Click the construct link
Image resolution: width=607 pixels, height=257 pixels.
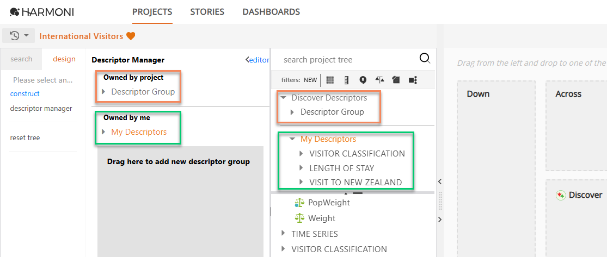[x=25, y=93]
